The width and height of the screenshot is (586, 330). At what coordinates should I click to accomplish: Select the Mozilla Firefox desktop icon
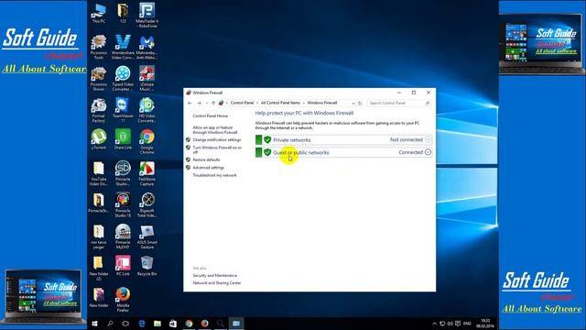(123, 300)
